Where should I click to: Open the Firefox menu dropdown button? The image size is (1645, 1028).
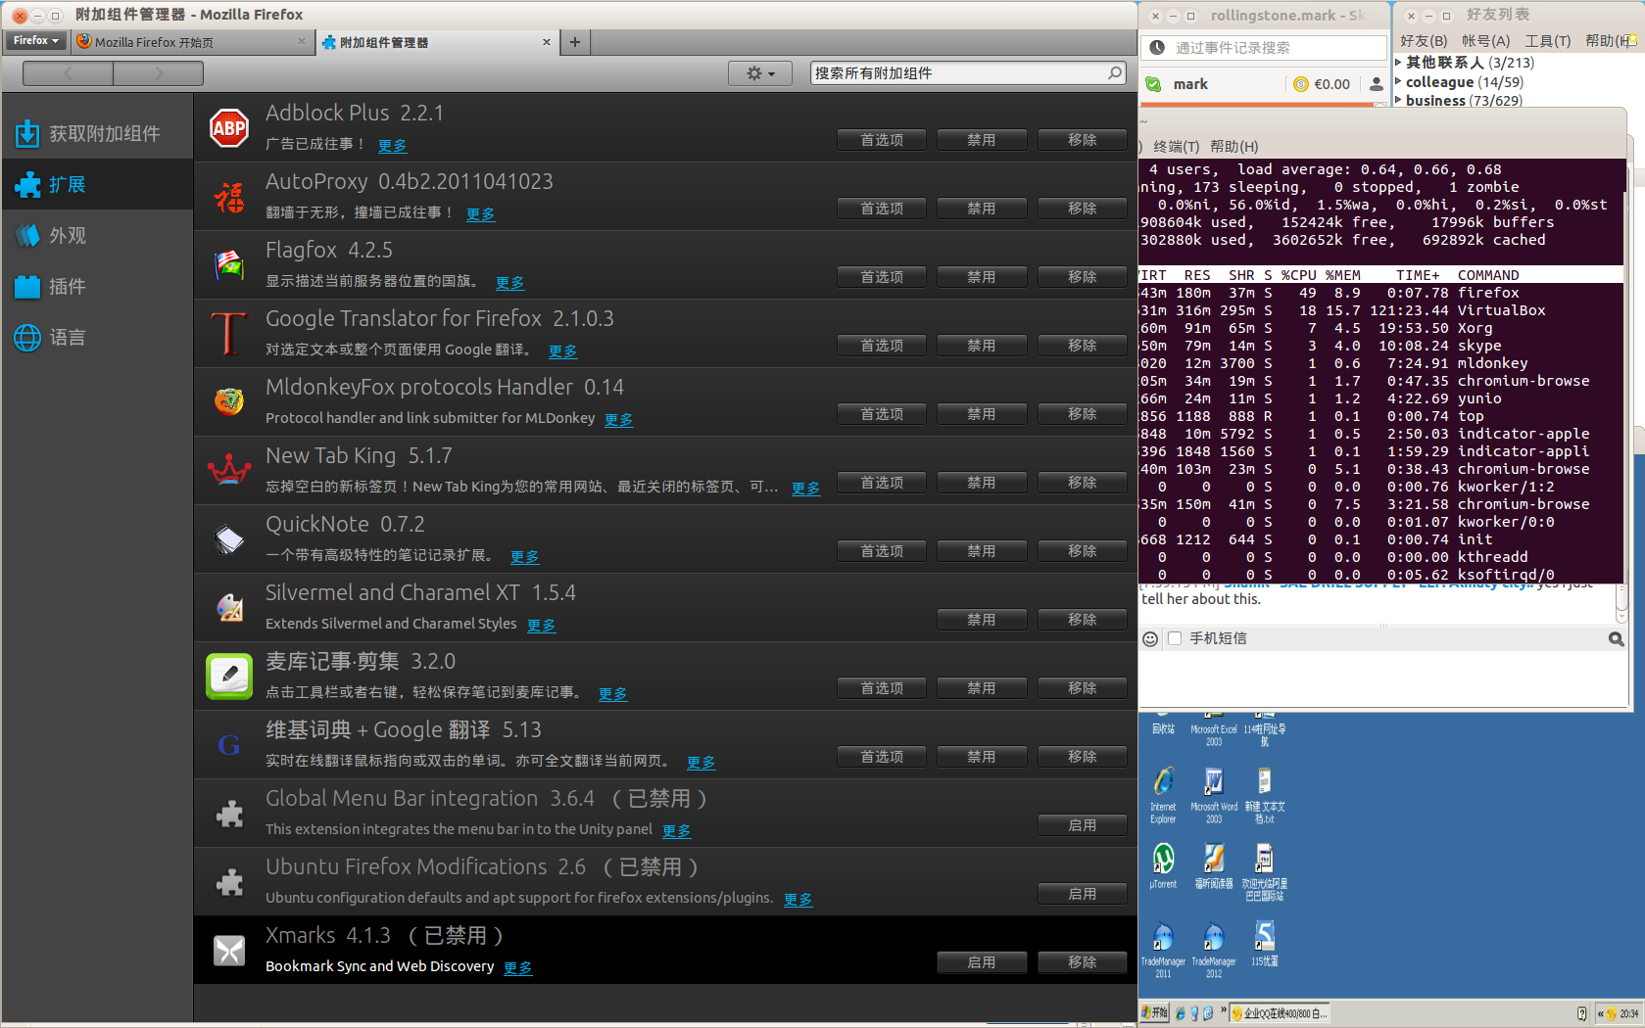tap(36, 40)
